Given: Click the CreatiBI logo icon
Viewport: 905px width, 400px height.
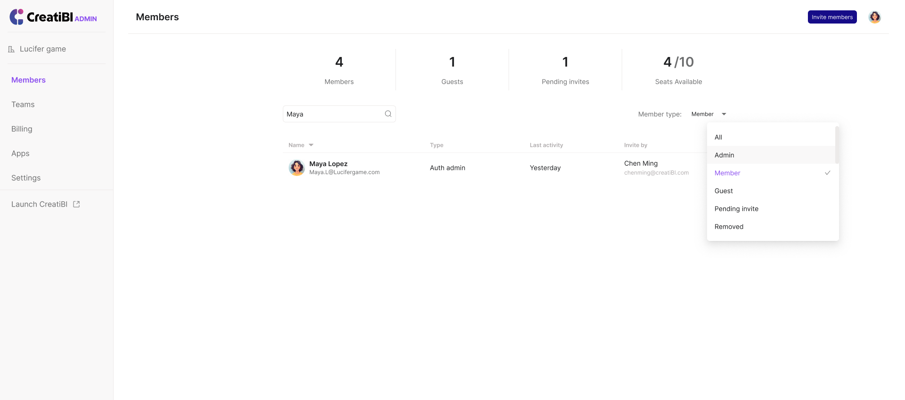Looking at the screenshot, I should (17, 17).
